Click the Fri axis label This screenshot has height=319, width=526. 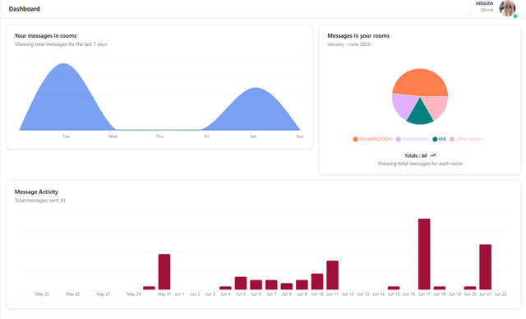tap(206, 136)
